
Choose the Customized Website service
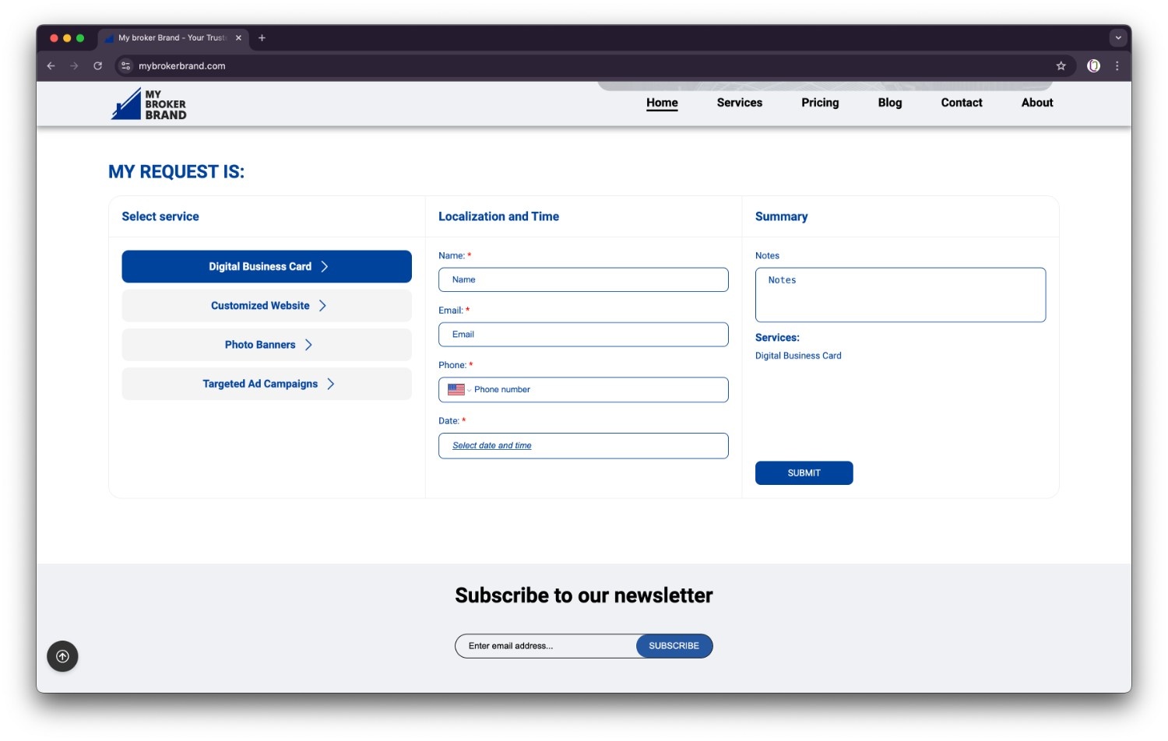point(266,306)
